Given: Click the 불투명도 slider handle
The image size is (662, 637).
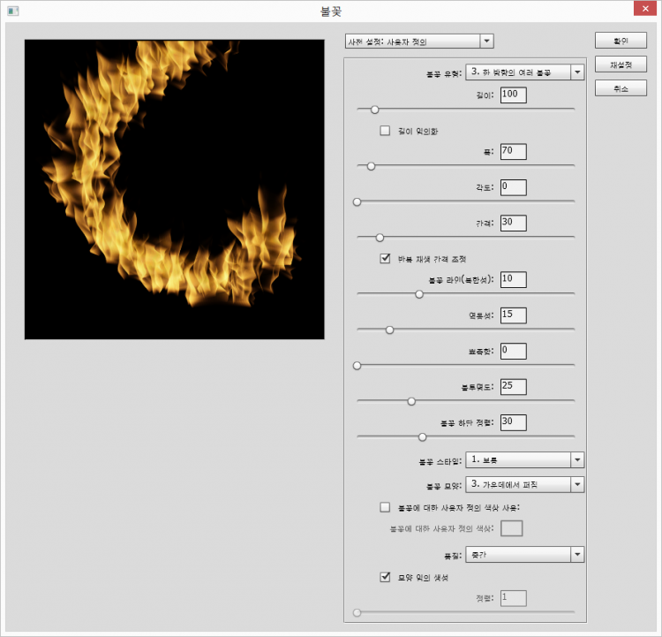Looking at the screenshot, I should pyautogui.click(x=411, y=401).
